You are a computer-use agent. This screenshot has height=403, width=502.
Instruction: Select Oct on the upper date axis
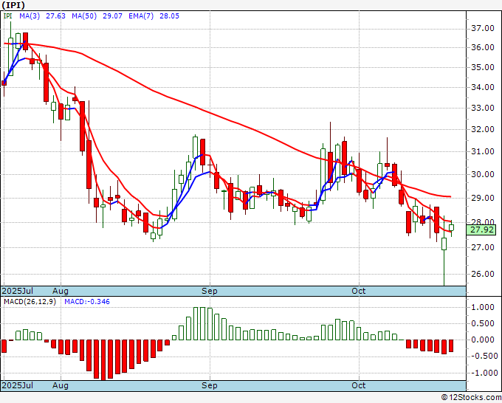tap(358, 291)
